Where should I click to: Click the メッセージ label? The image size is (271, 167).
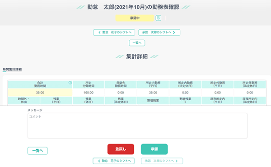(x=35, y=110)
